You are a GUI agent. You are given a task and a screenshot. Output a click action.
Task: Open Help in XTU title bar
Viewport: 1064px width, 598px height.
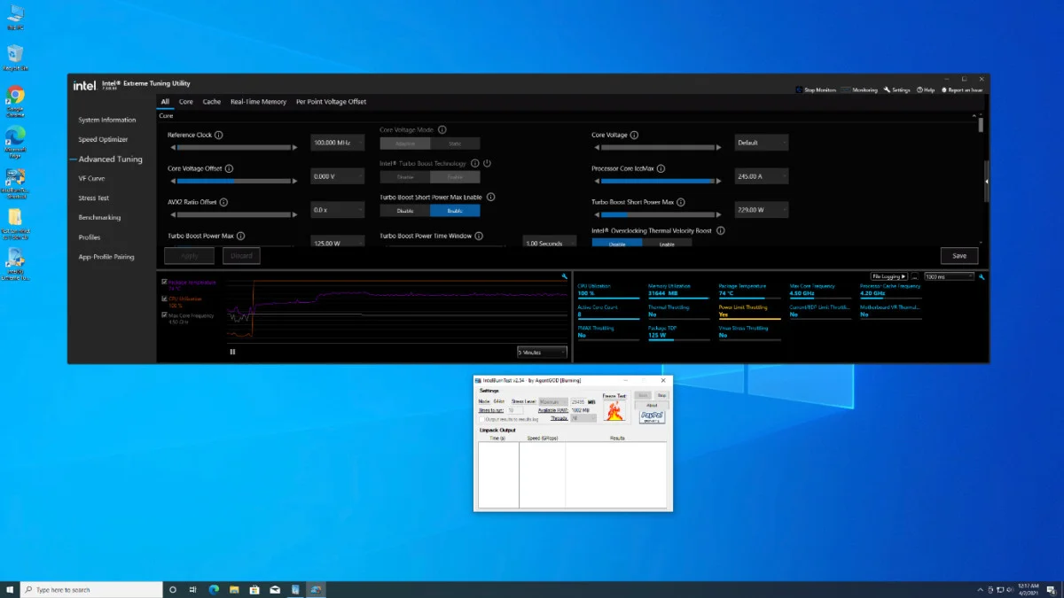[926, 89]
